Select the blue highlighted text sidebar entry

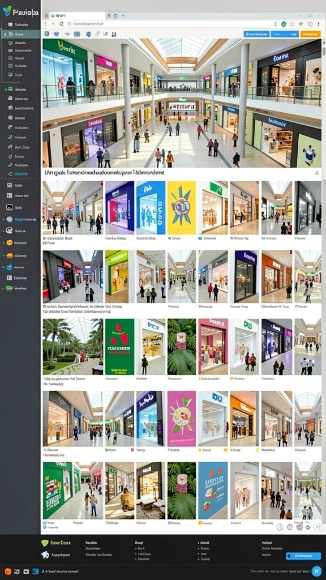(x=21, y=174)
